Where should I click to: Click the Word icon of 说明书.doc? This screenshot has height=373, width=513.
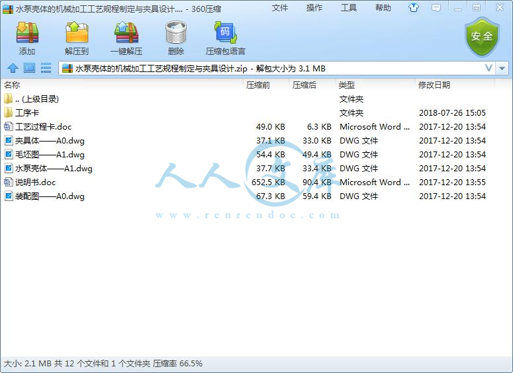click(9, 183)
